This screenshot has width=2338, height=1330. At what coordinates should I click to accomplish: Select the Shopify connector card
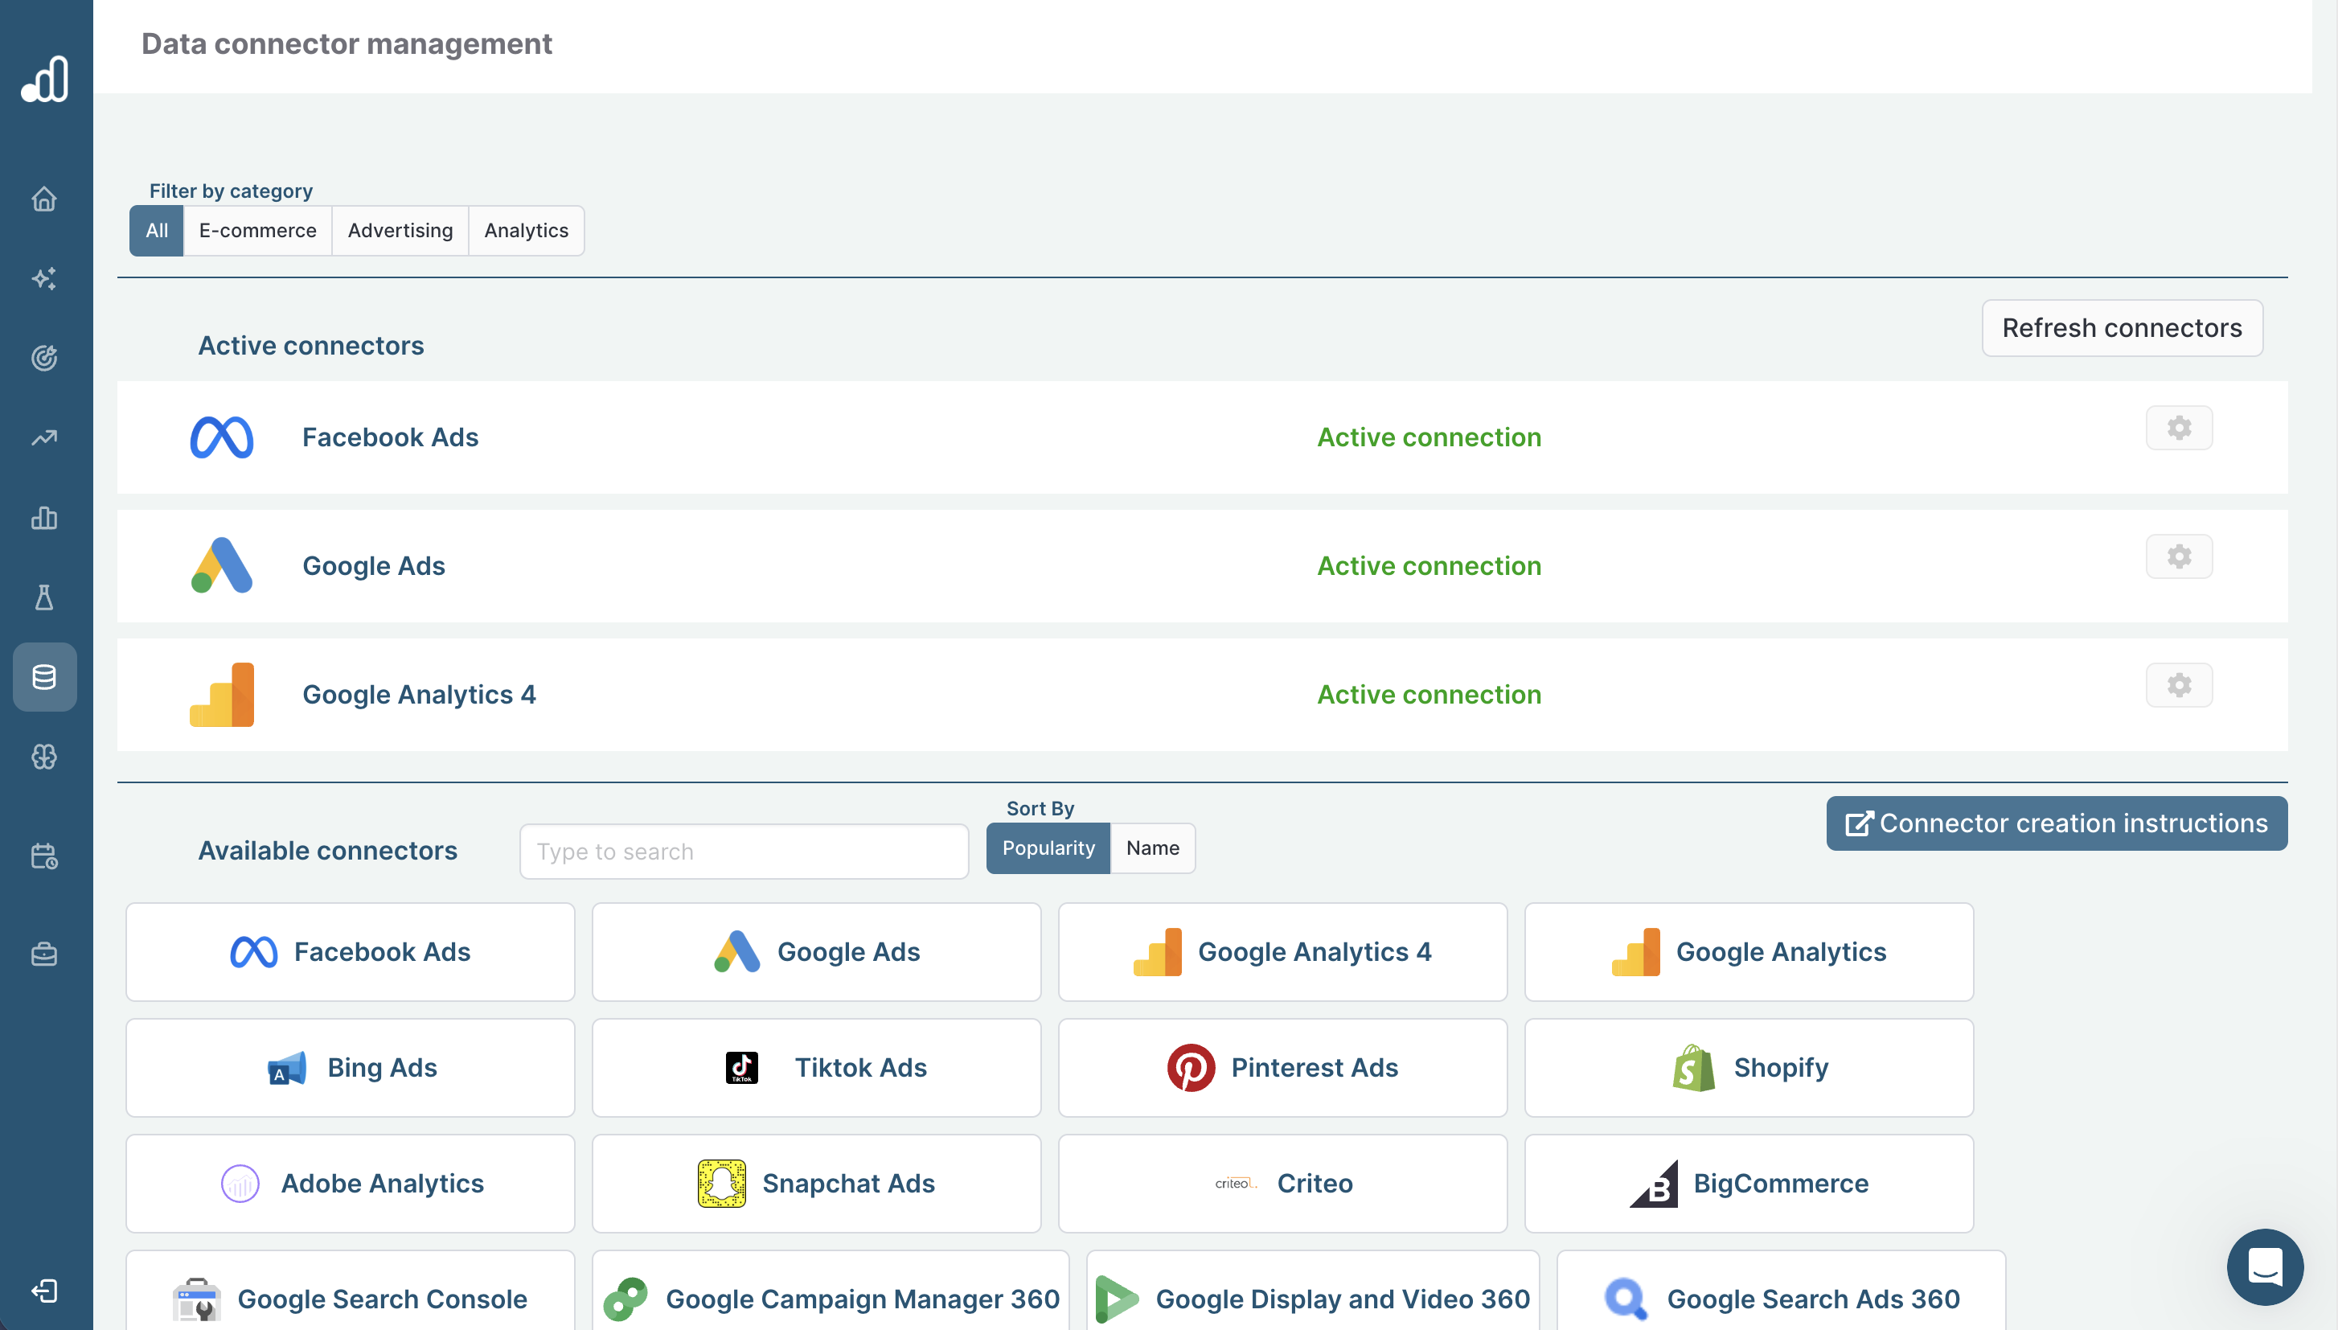[1748, 1067]
